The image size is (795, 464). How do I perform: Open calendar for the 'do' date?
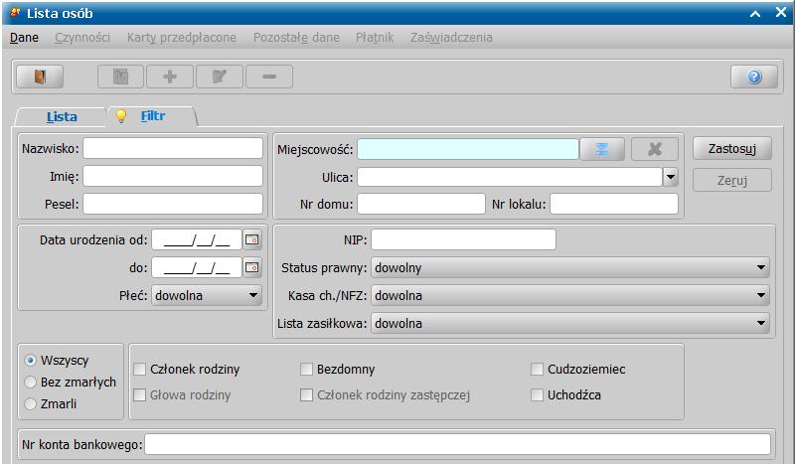(x=252, y=267)
